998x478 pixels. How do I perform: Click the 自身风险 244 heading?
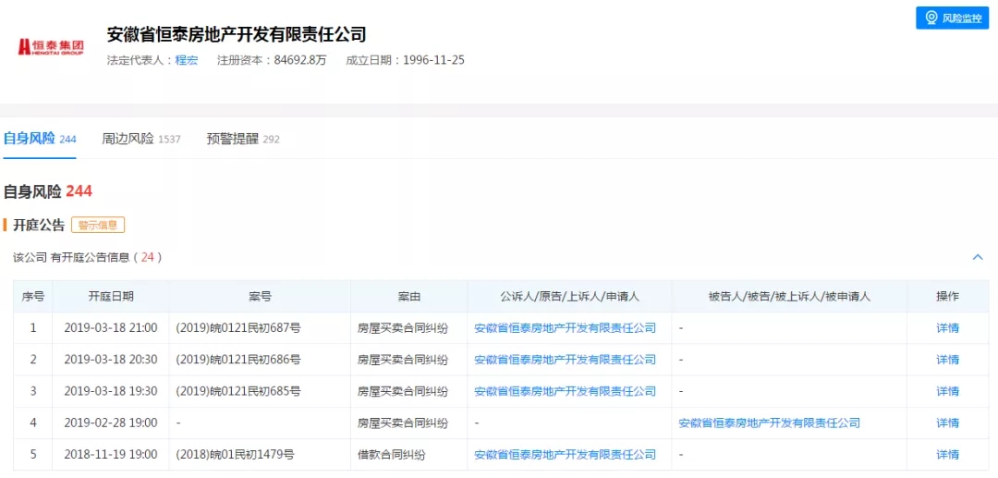click(48, 191)
